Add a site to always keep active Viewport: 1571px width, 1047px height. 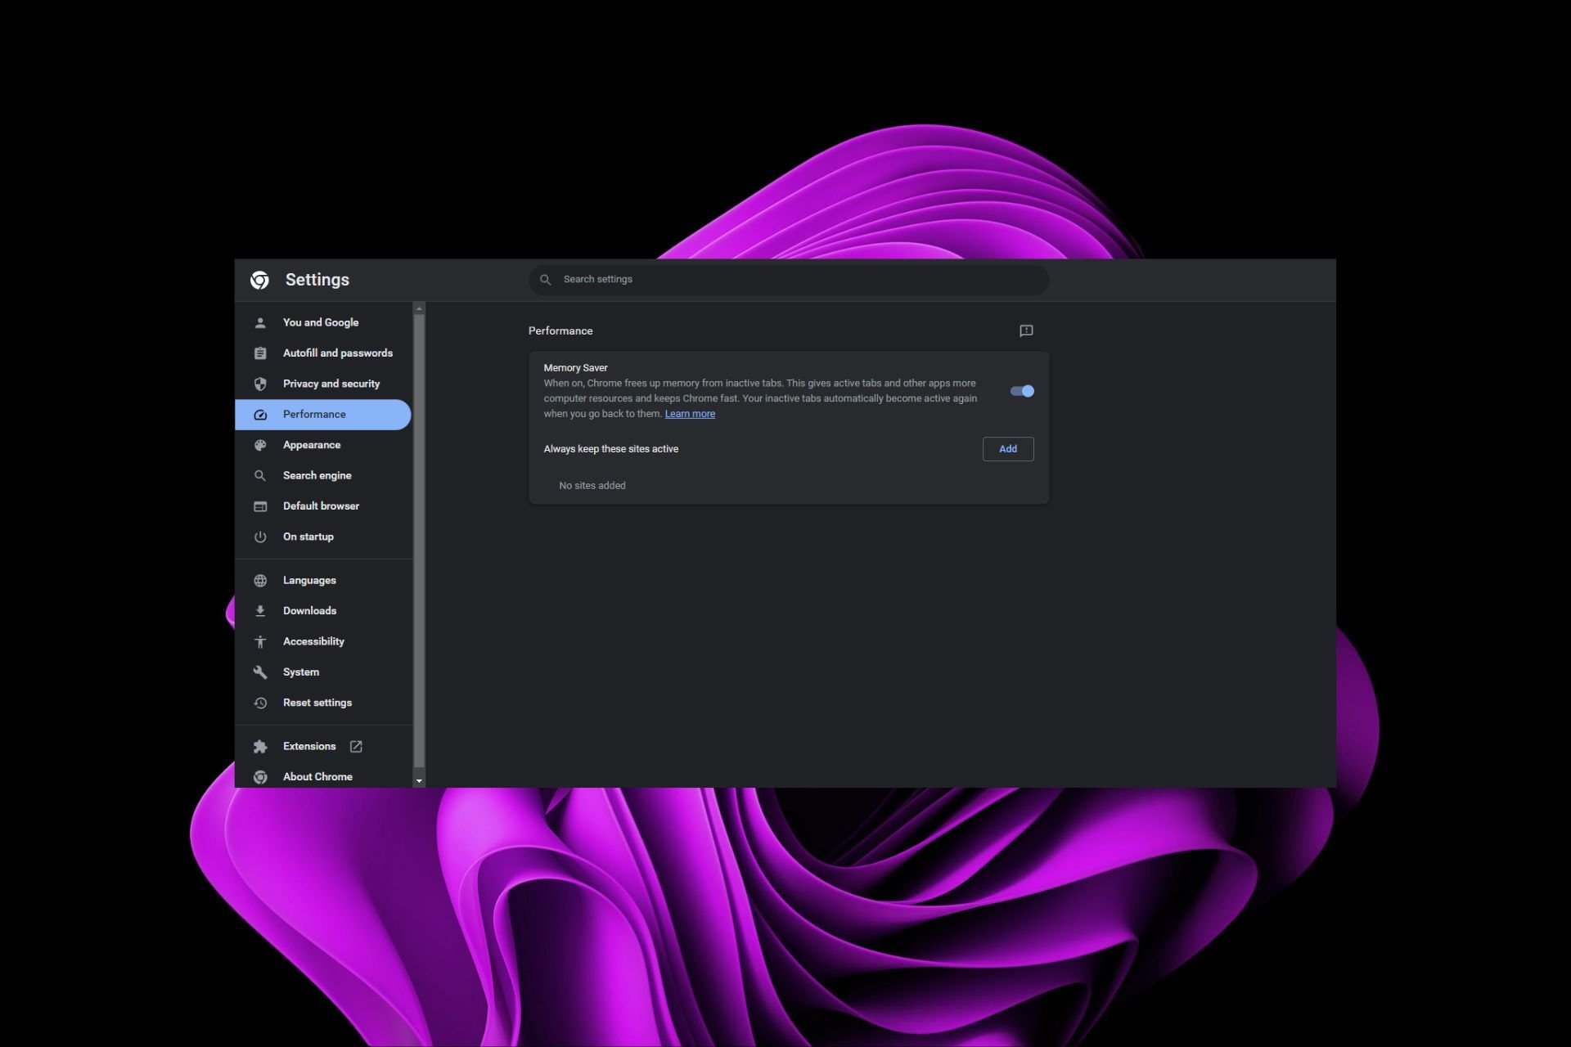[1008, 449]
